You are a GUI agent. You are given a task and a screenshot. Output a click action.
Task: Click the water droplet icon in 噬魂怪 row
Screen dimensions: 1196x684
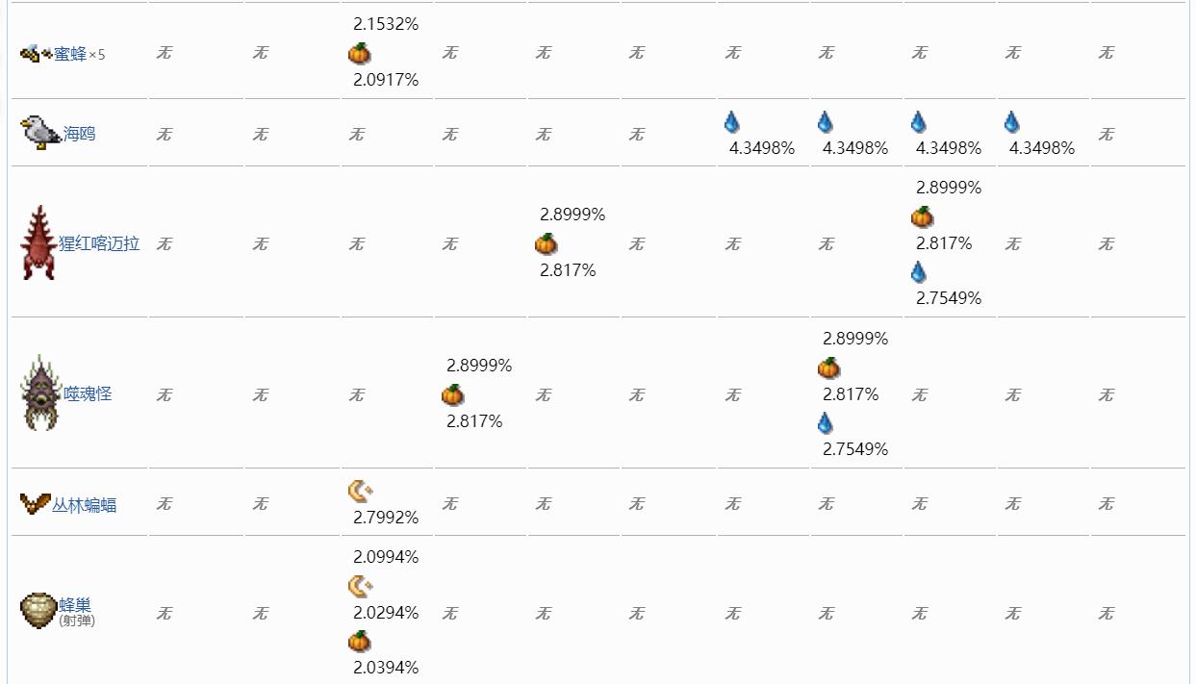click(x=825, y=422)
